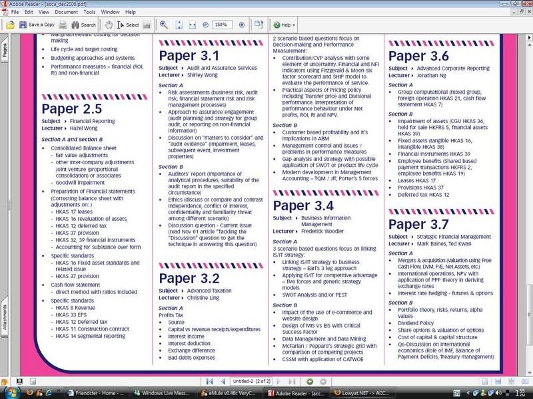Click the Fit Page icon

(x=179, y=25)
